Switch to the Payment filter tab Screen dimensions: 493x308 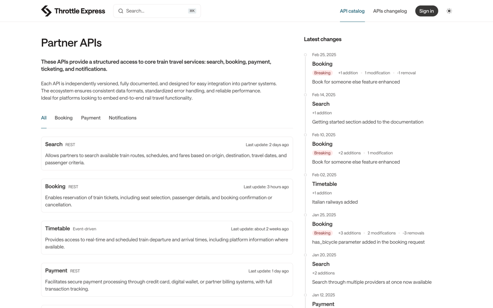91,118
